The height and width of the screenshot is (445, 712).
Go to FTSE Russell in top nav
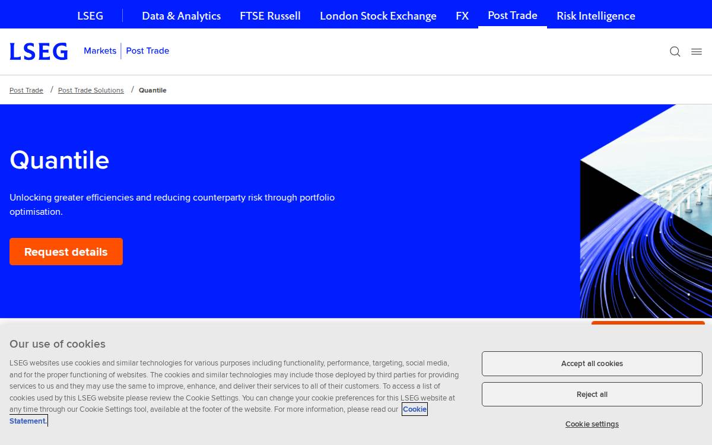point(270,15)
